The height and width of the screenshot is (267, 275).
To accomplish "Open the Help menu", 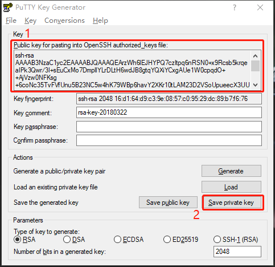I will (100, 21).
